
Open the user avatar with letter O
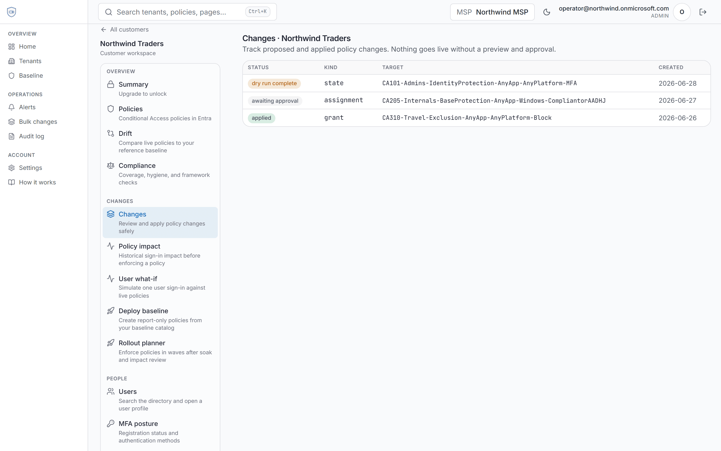tap(682, 12)
